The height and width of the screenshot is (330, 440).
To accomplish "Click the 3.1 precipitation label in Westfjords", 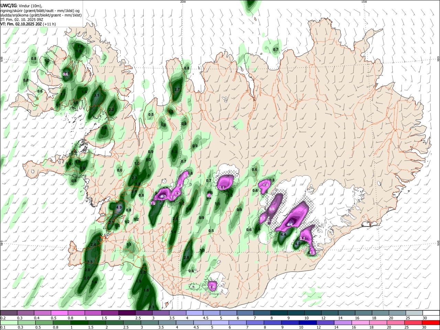I will point(97,96).
